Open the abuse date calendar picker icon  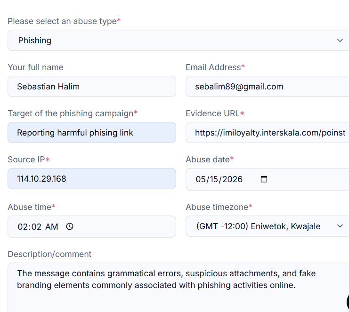264,179
